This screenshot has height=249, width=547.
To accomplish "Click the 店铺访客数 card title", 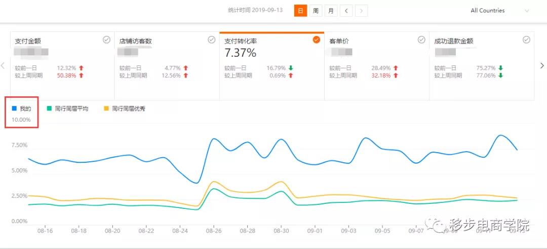I will [136, 41].
